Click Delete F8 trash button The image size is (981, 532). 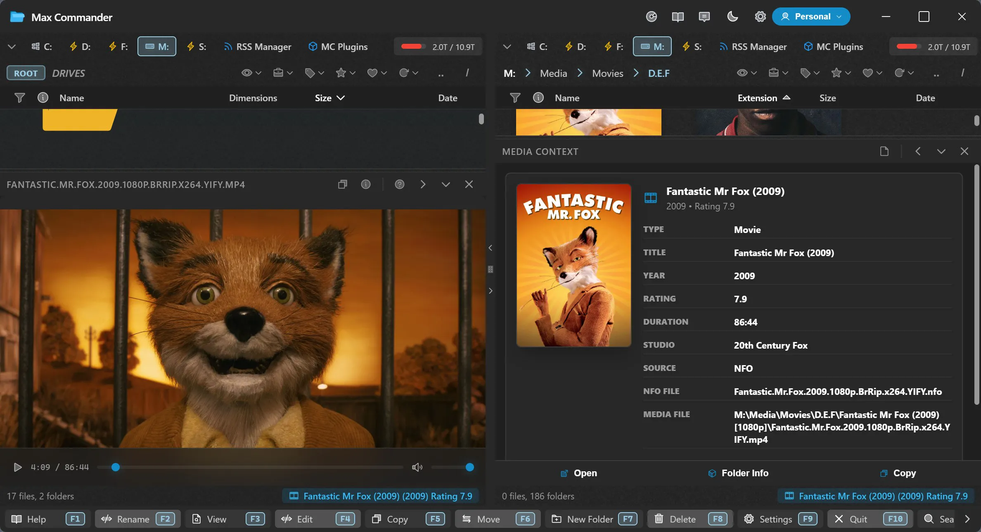(x=690, y=519)
